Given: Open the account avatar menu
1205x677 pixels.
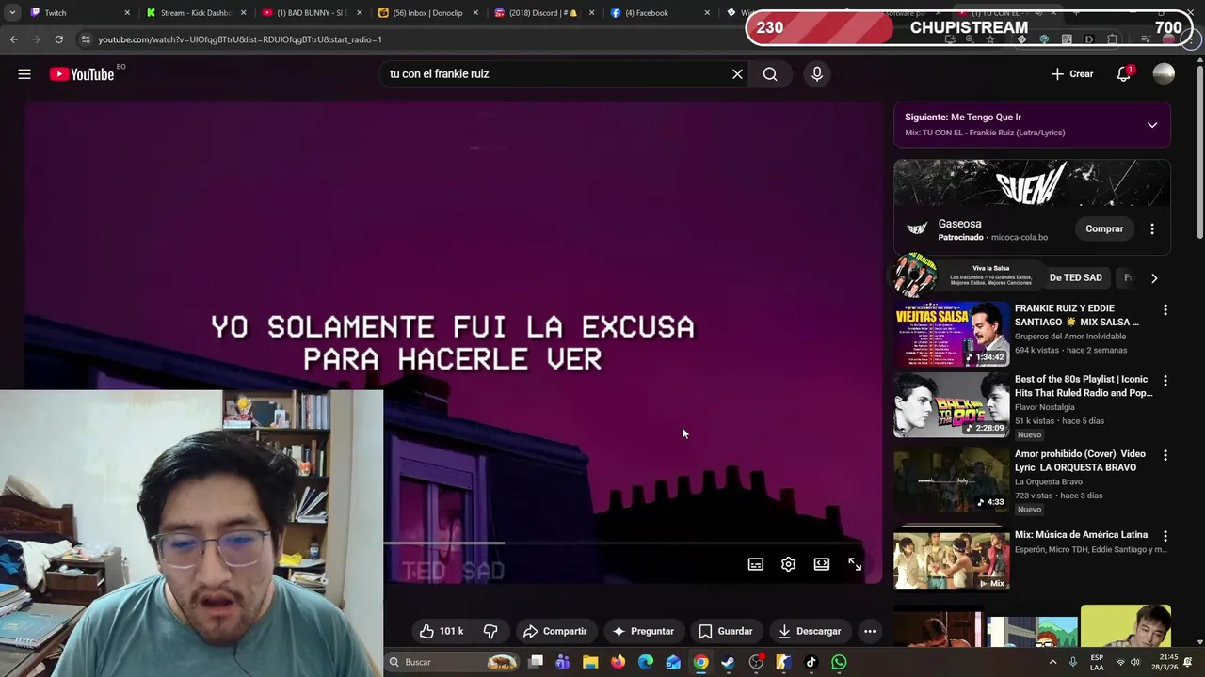Looking at the screenshot, I should pos(1164,74).
